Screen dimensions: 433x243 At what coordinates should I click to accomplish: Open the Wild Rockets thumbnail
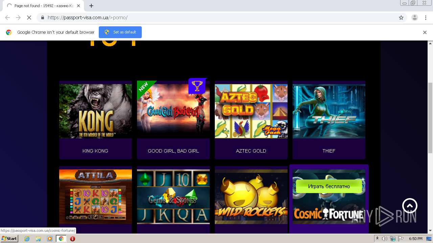(x=251, y=196)
